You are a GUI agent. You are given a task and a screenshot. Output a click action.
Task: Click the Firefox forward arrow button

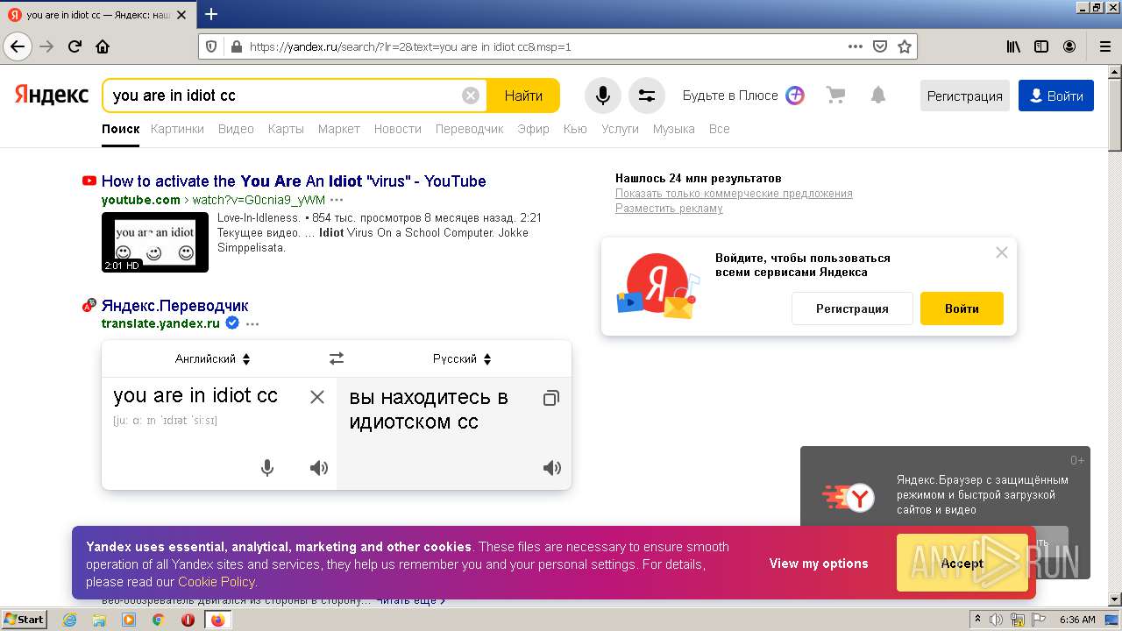[46, 46]
